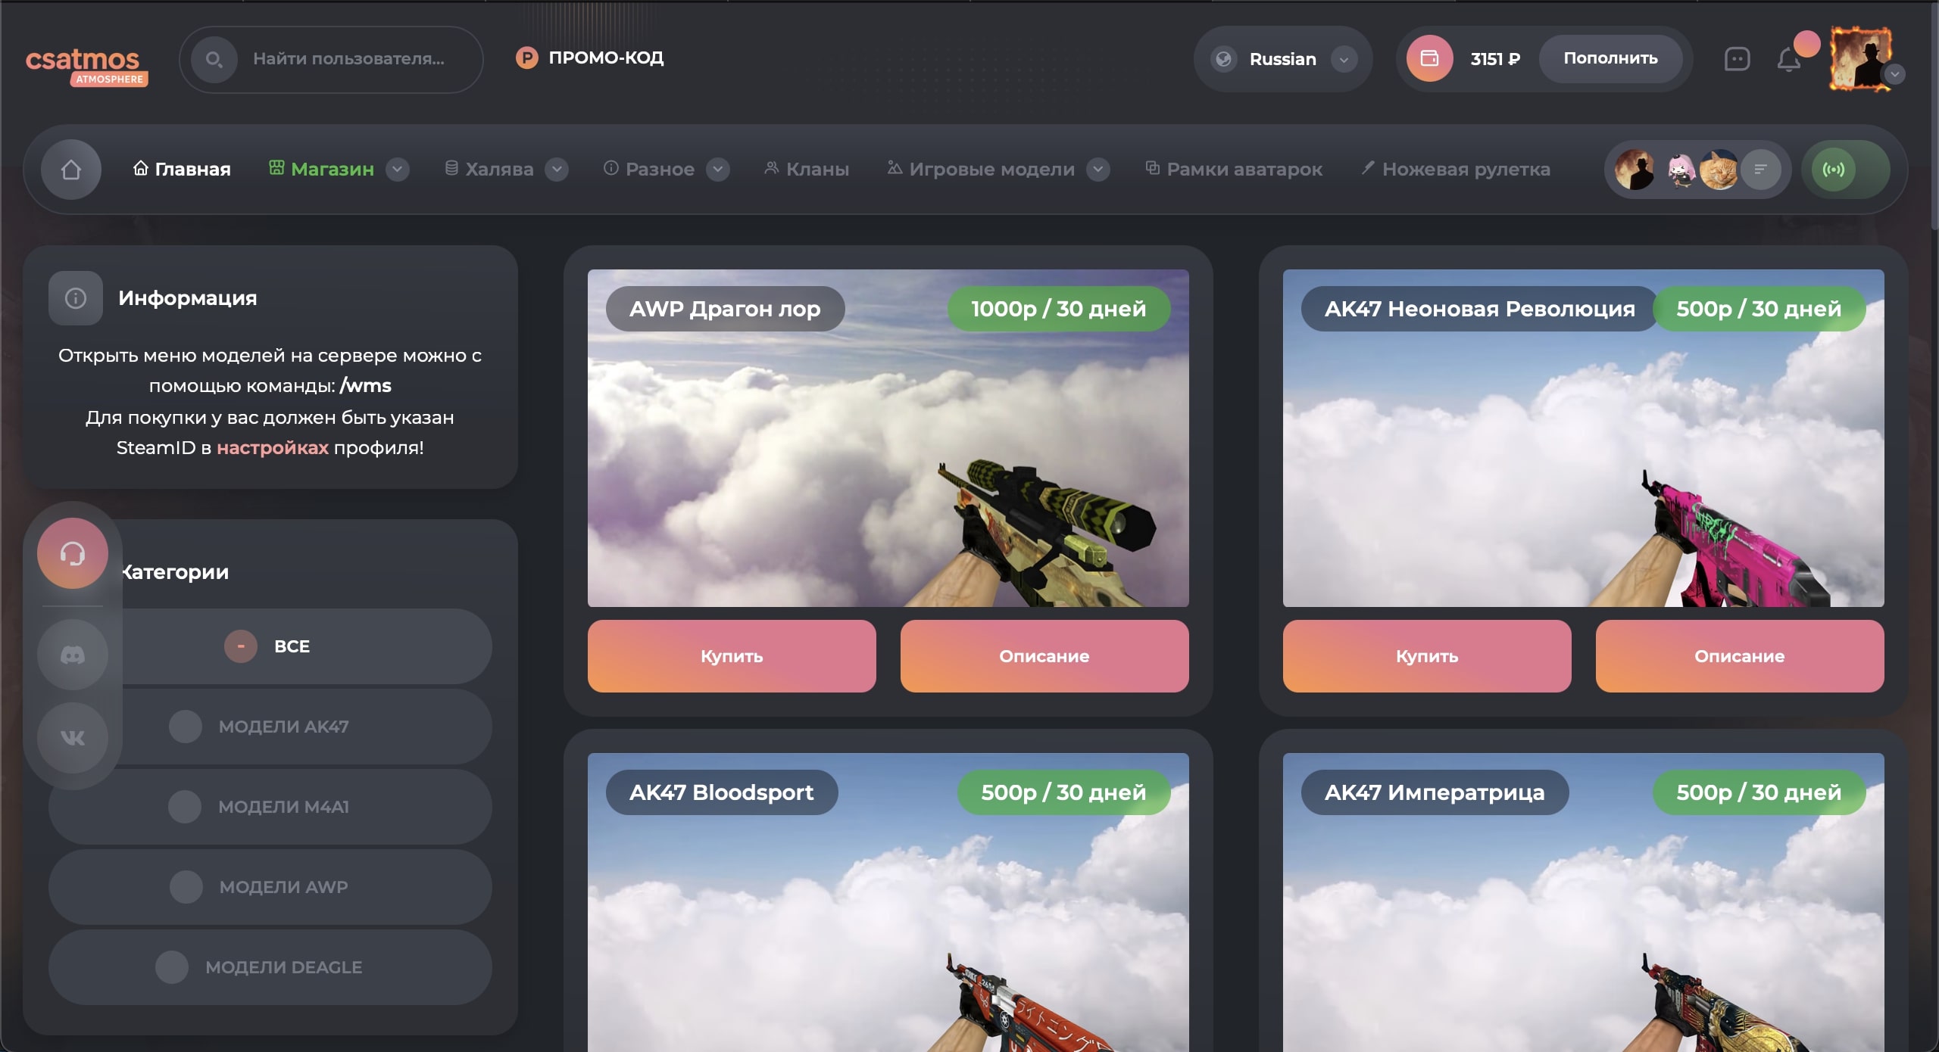Click the AK47 Bloodsport title label

[x=722, y=792]
